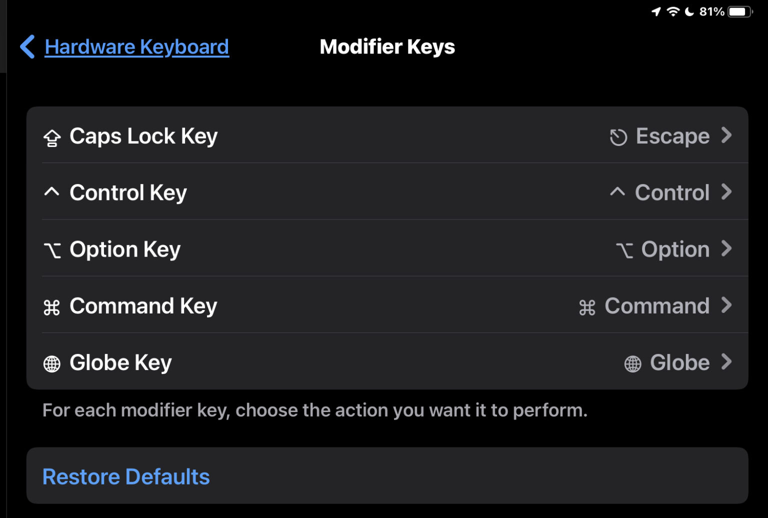Select the Escape value next to Caps Lock
768x518 pixels.
[672, 136]
